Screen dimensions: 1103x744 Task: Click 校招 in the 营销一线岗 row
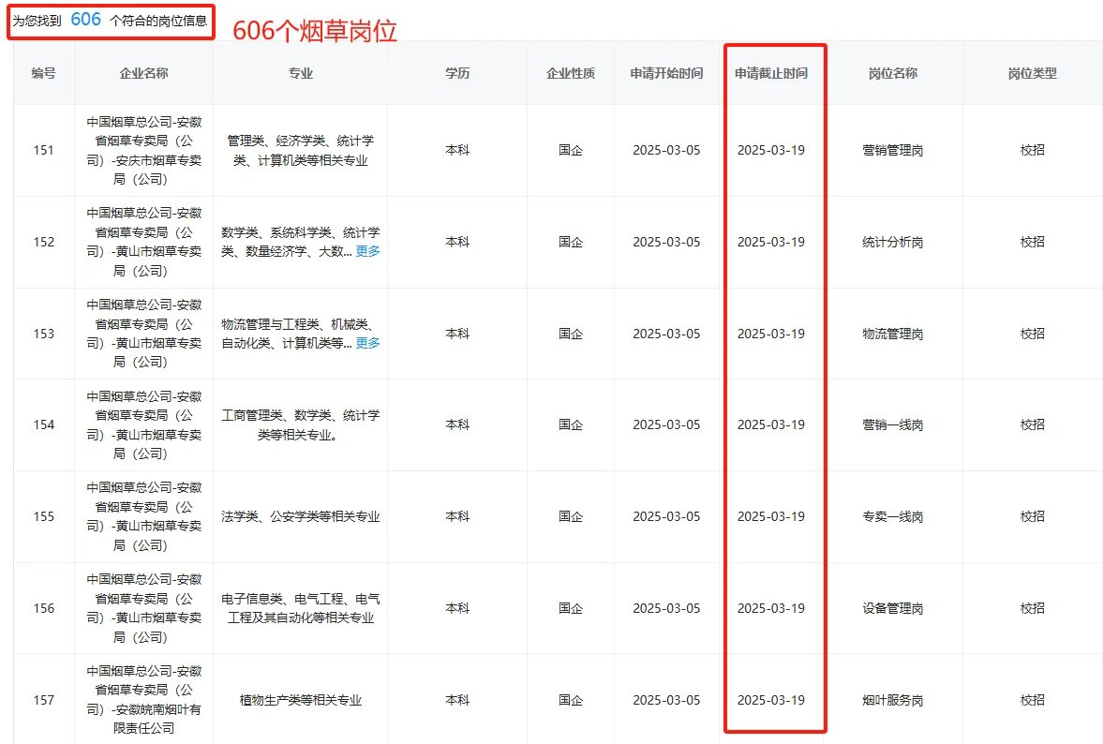coord(1032,424)
